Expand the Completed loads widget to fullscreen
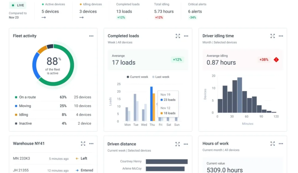This screenshot has height=173, width=298. [x=178, y=36]
